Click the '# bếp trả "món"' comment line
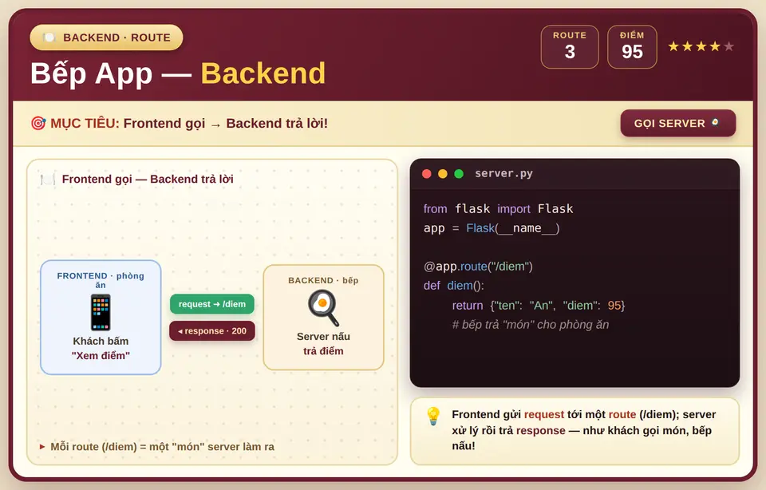 [531, 324]
